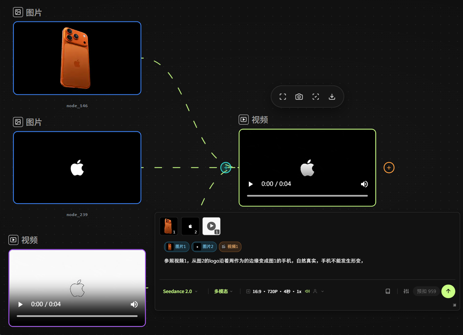Image resolution: width=463 pixels, height=335 pixels.
Task: Mute the reference video with its speaker icon
Action: pyautogui.click(x=134, y=304)
